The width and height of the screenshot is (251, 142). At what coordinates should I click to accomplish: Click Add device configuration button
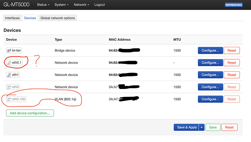click(x=30, y=113)
